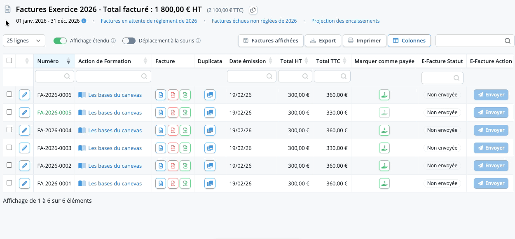Edit invoice FA-2026-0006 with pencil icon
Screen dimensions: 515x239
tap(25, 95)
